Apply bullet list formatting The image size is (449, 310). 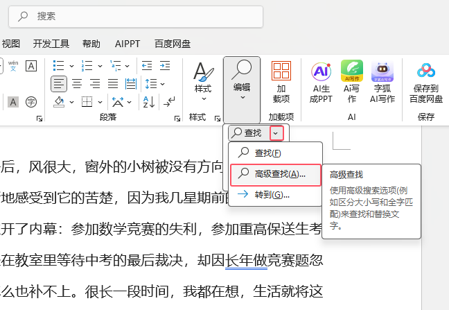pyautogui.click(x=58, y=66)
